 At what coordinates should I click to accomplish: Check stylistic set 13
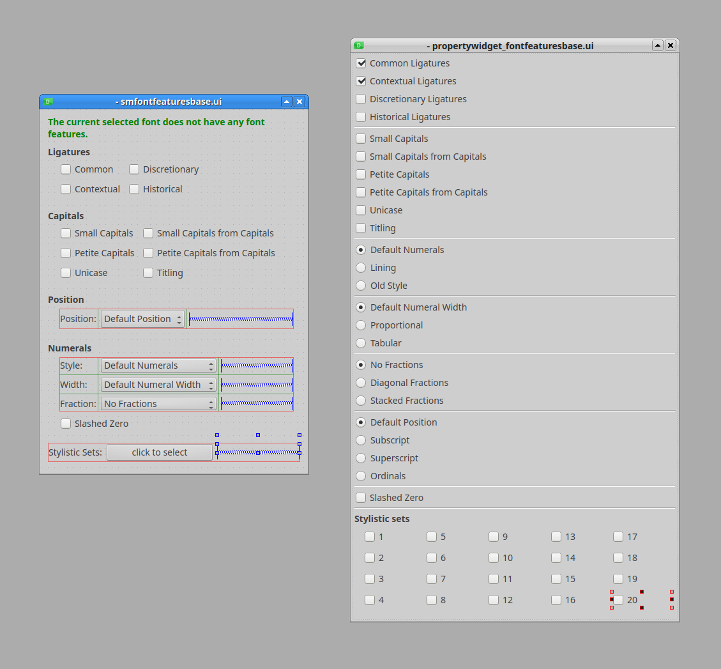click(x=556, y=537)
